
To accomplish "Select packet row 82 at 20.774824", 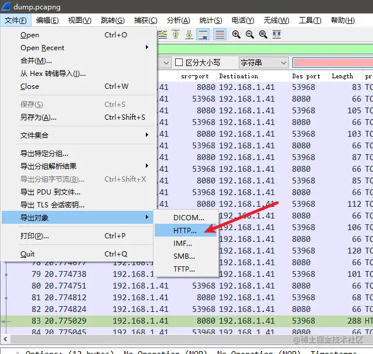I will [187, 309].
